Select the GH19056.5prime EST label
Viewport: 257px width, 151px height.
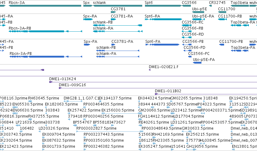point(202,147)
